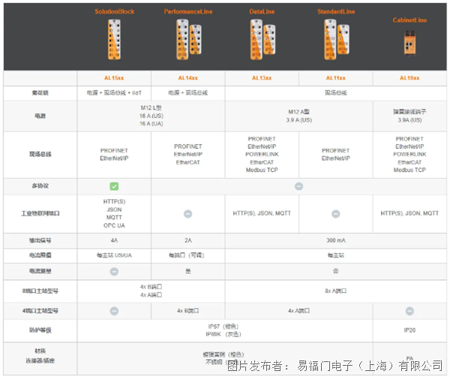Click the CabinetLine minus icon in the 4-port master row

click(409, 309)
